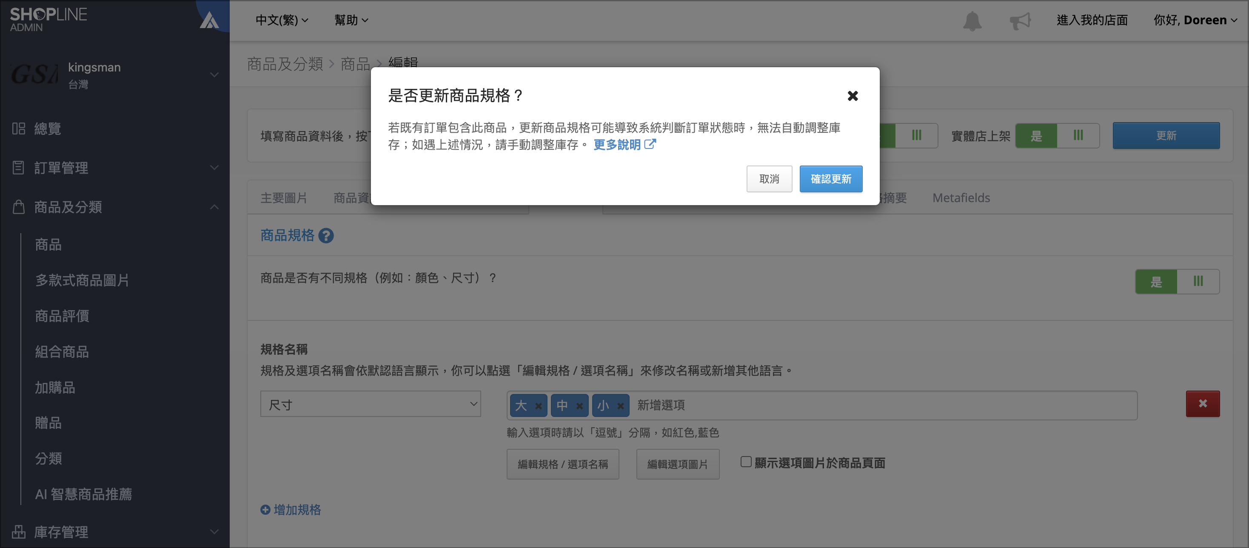Click the 商品規格 section heading
This screenshot has width=1249, height=548.
pos(287,236)
